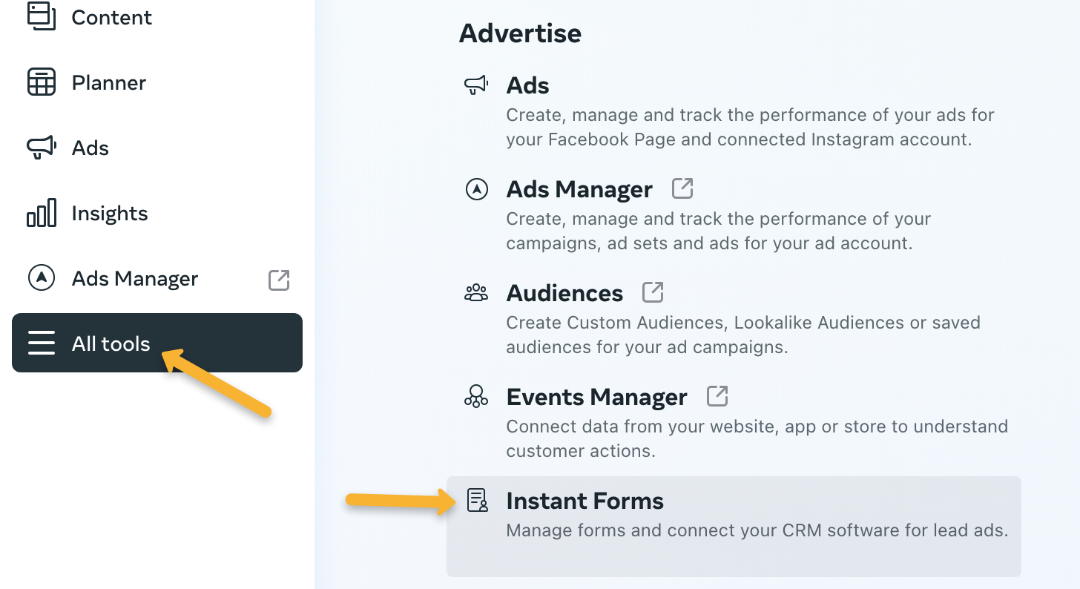
Task: Click the hamburger icon on All tools
Action: pyautogui.click(x=42, y=343)
